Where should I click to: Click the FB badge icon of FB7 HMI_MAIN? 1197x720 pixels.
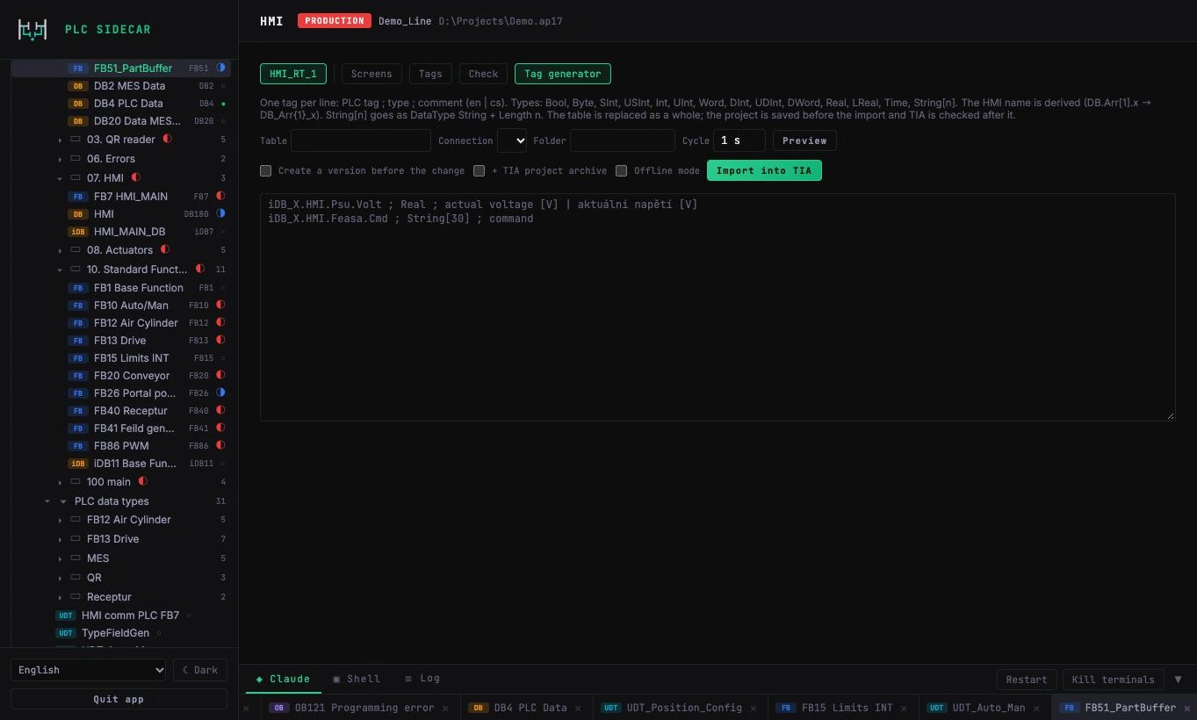78,197
